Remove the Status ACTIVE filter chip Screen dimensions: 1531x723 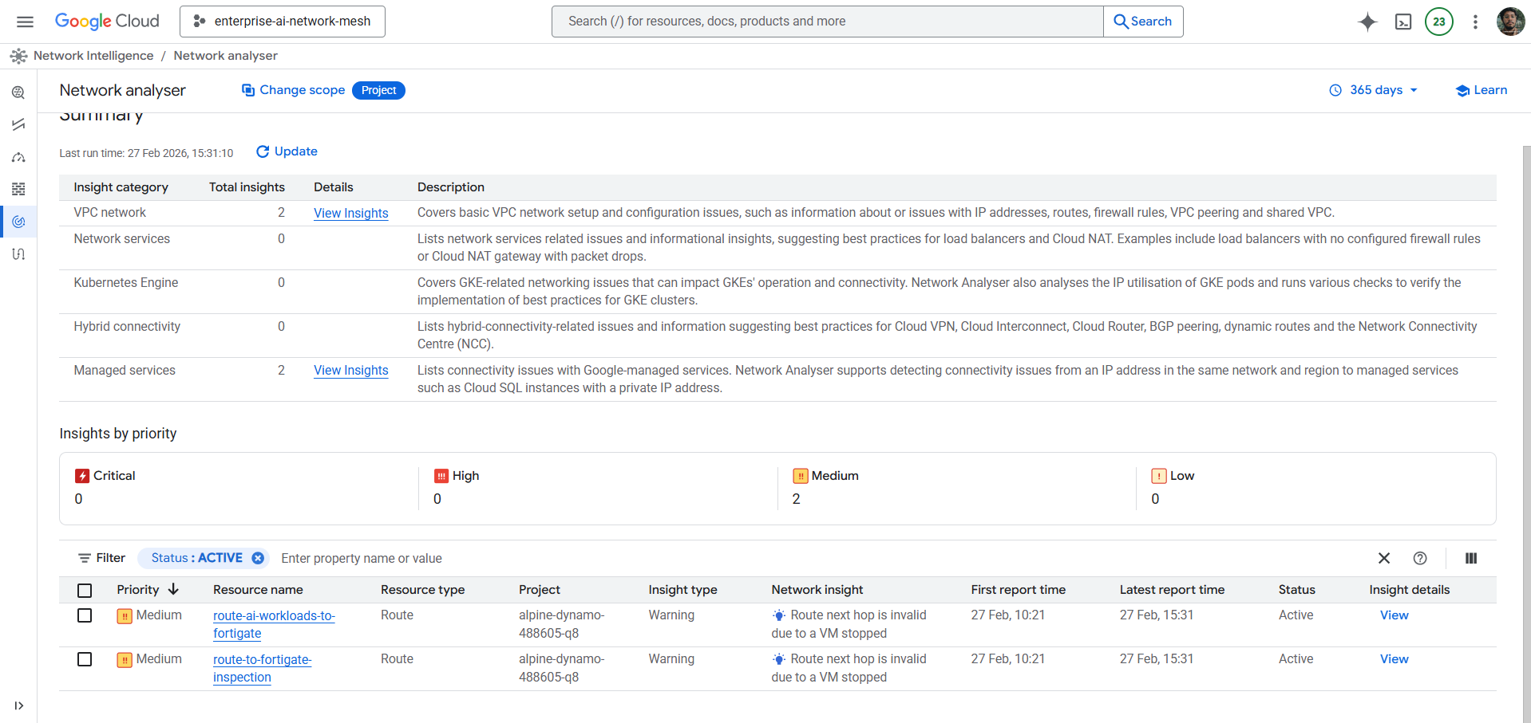258,558
